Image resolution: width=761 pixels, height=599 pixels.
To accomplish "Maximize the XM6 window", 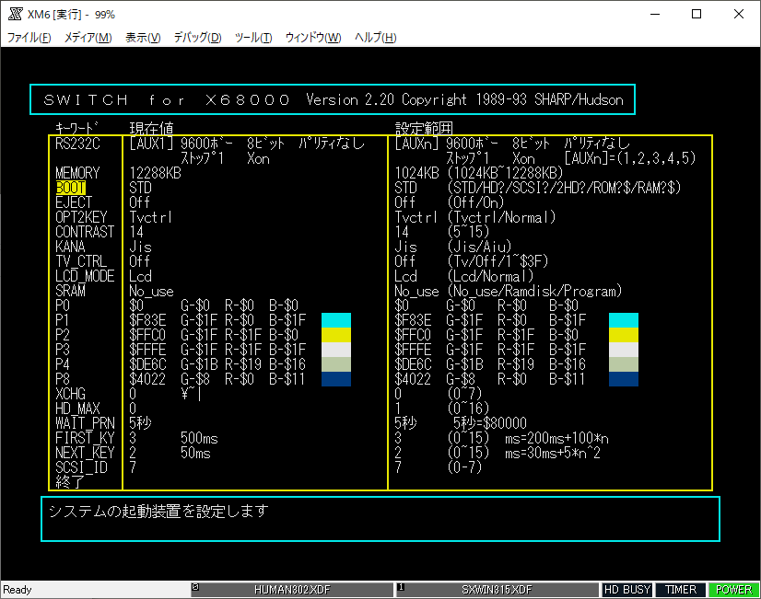I will [x=697, y=15].
